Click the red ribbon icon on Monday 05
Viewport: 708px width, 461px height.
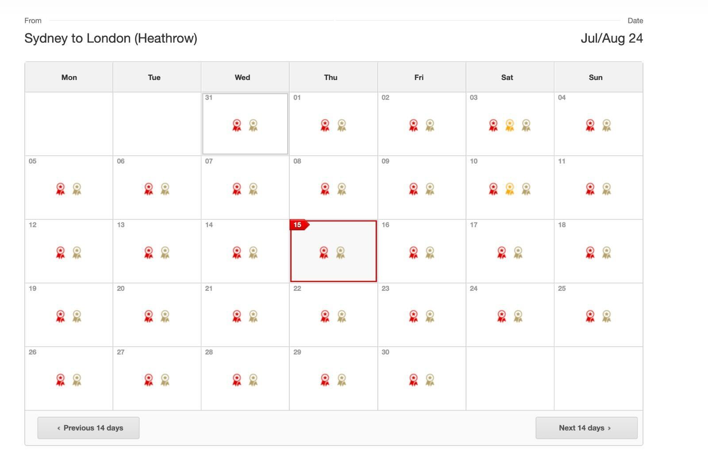pyautogui.click(x=61, y=189)
